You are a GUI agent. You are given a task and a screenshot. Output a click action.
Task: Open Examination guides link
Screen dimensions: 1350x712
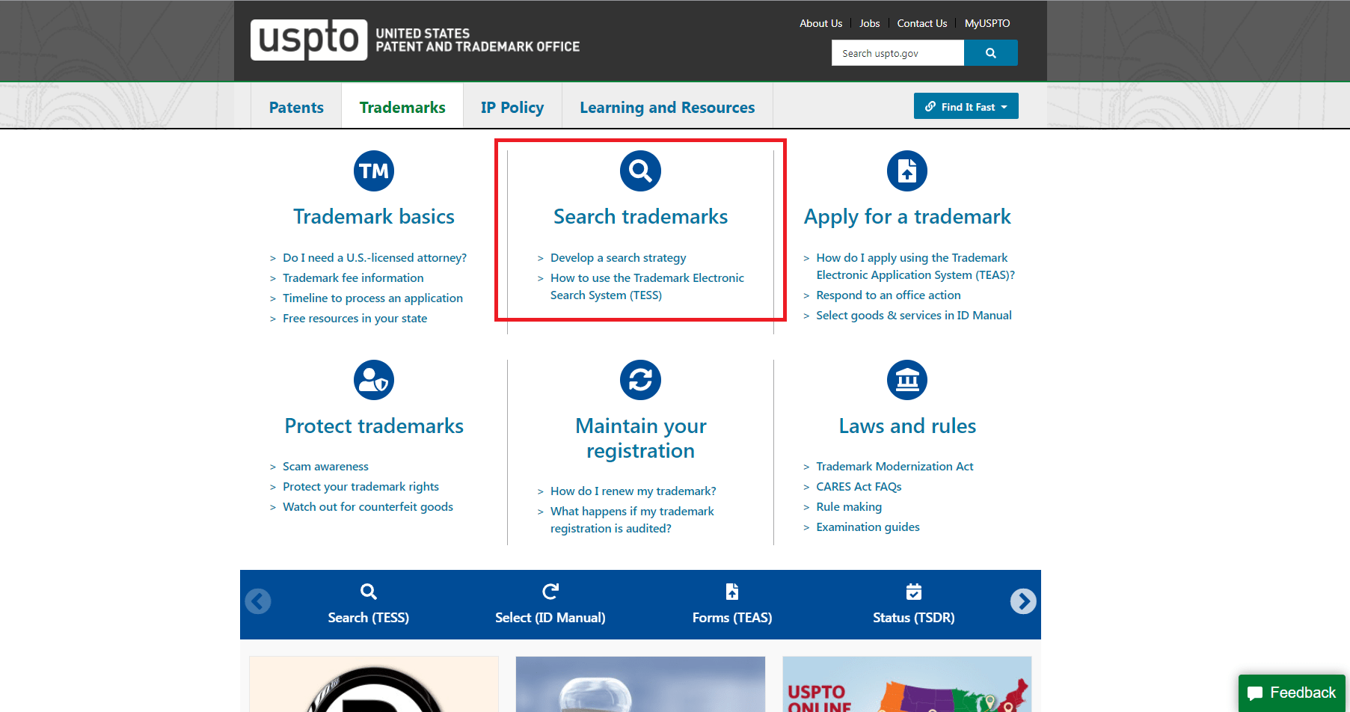(x=868, y=527)
